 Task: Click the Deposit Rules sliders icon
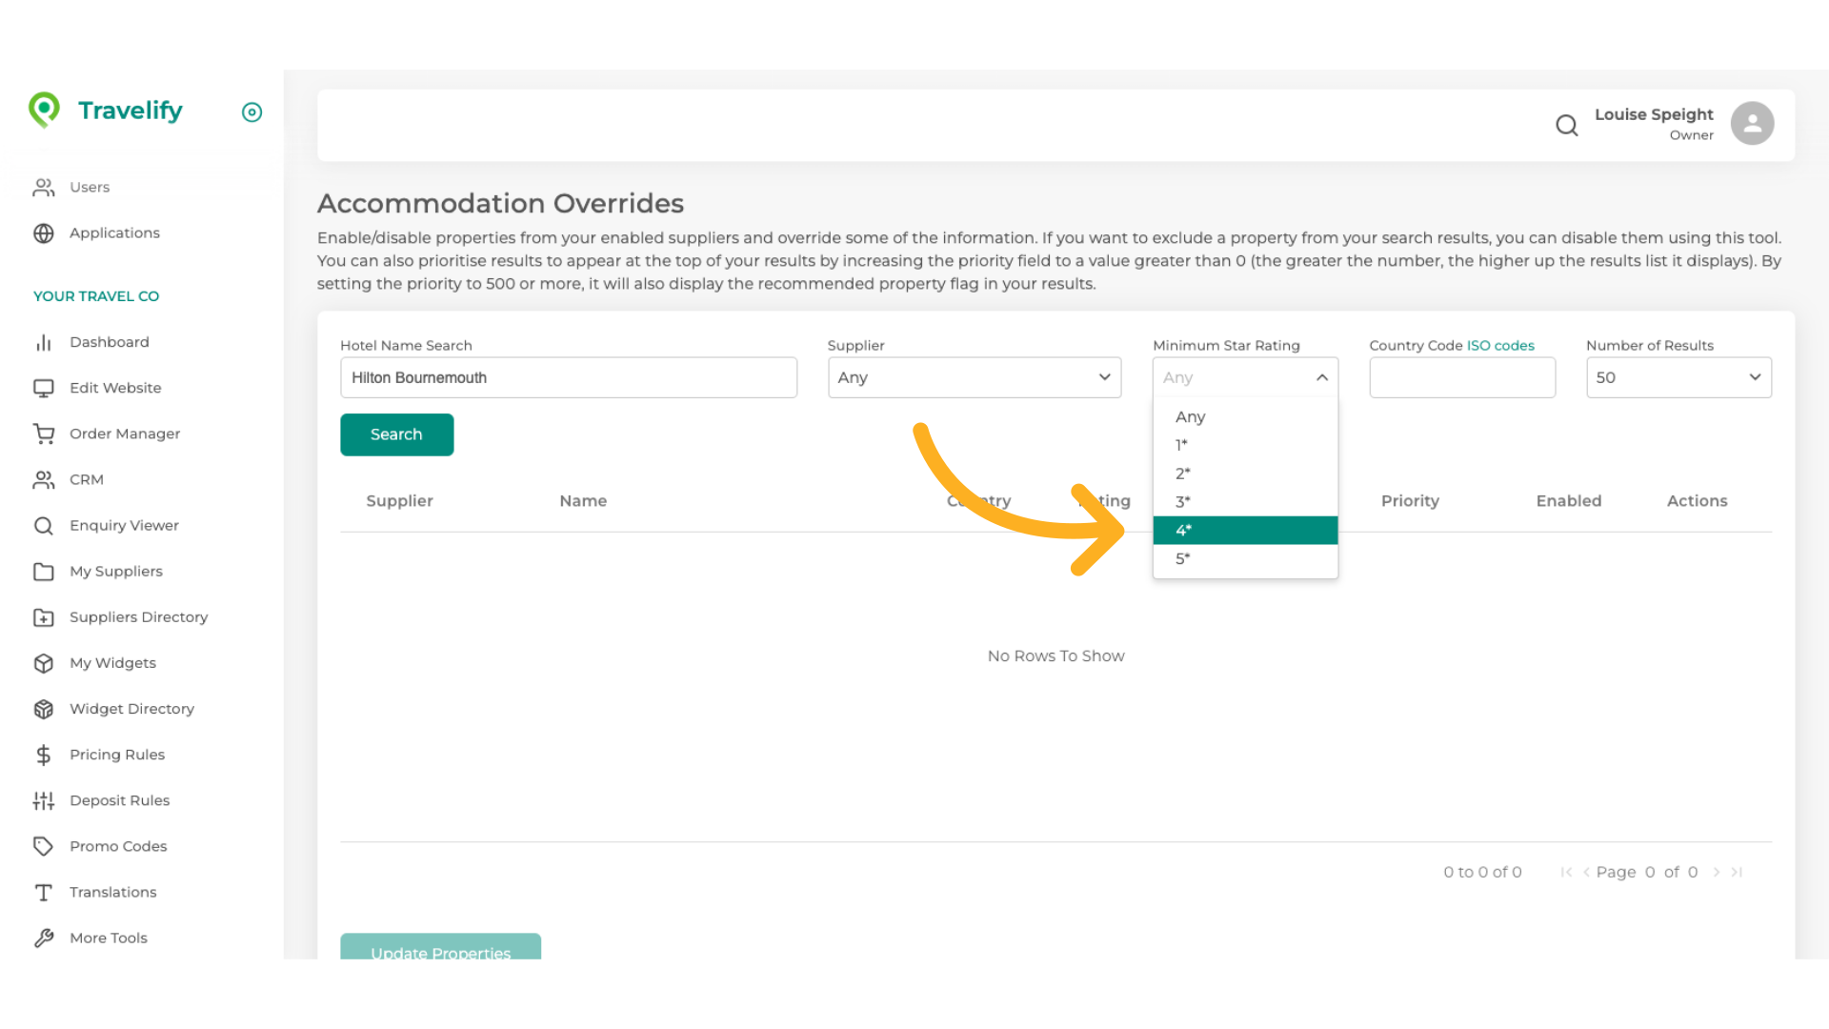click(44, 800)
